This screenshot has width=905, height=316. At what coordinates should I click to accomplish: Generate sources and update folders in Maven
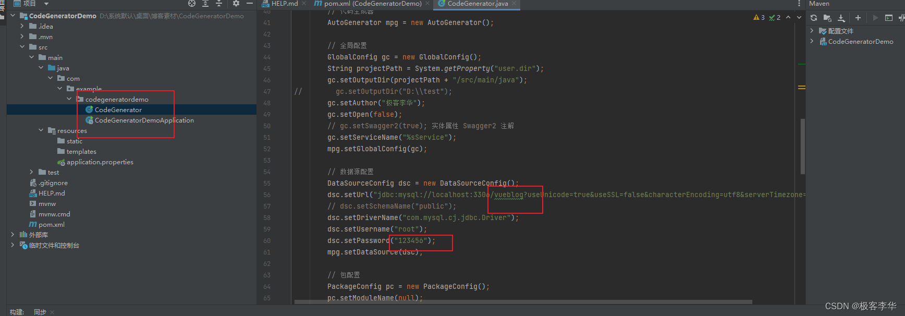pyautogui.click(x=827, y=18)
